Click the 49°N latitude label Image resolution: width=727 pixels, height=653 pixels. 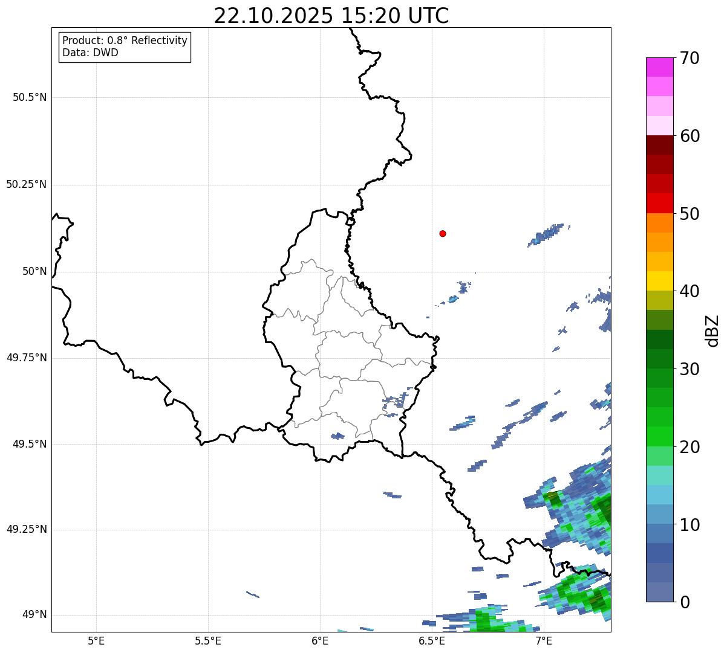coord(34,615)
